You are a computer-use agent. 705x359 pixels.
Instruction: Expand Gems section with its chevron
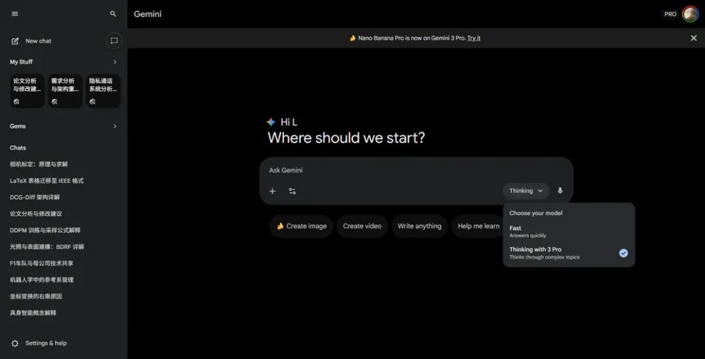point(115,126)
